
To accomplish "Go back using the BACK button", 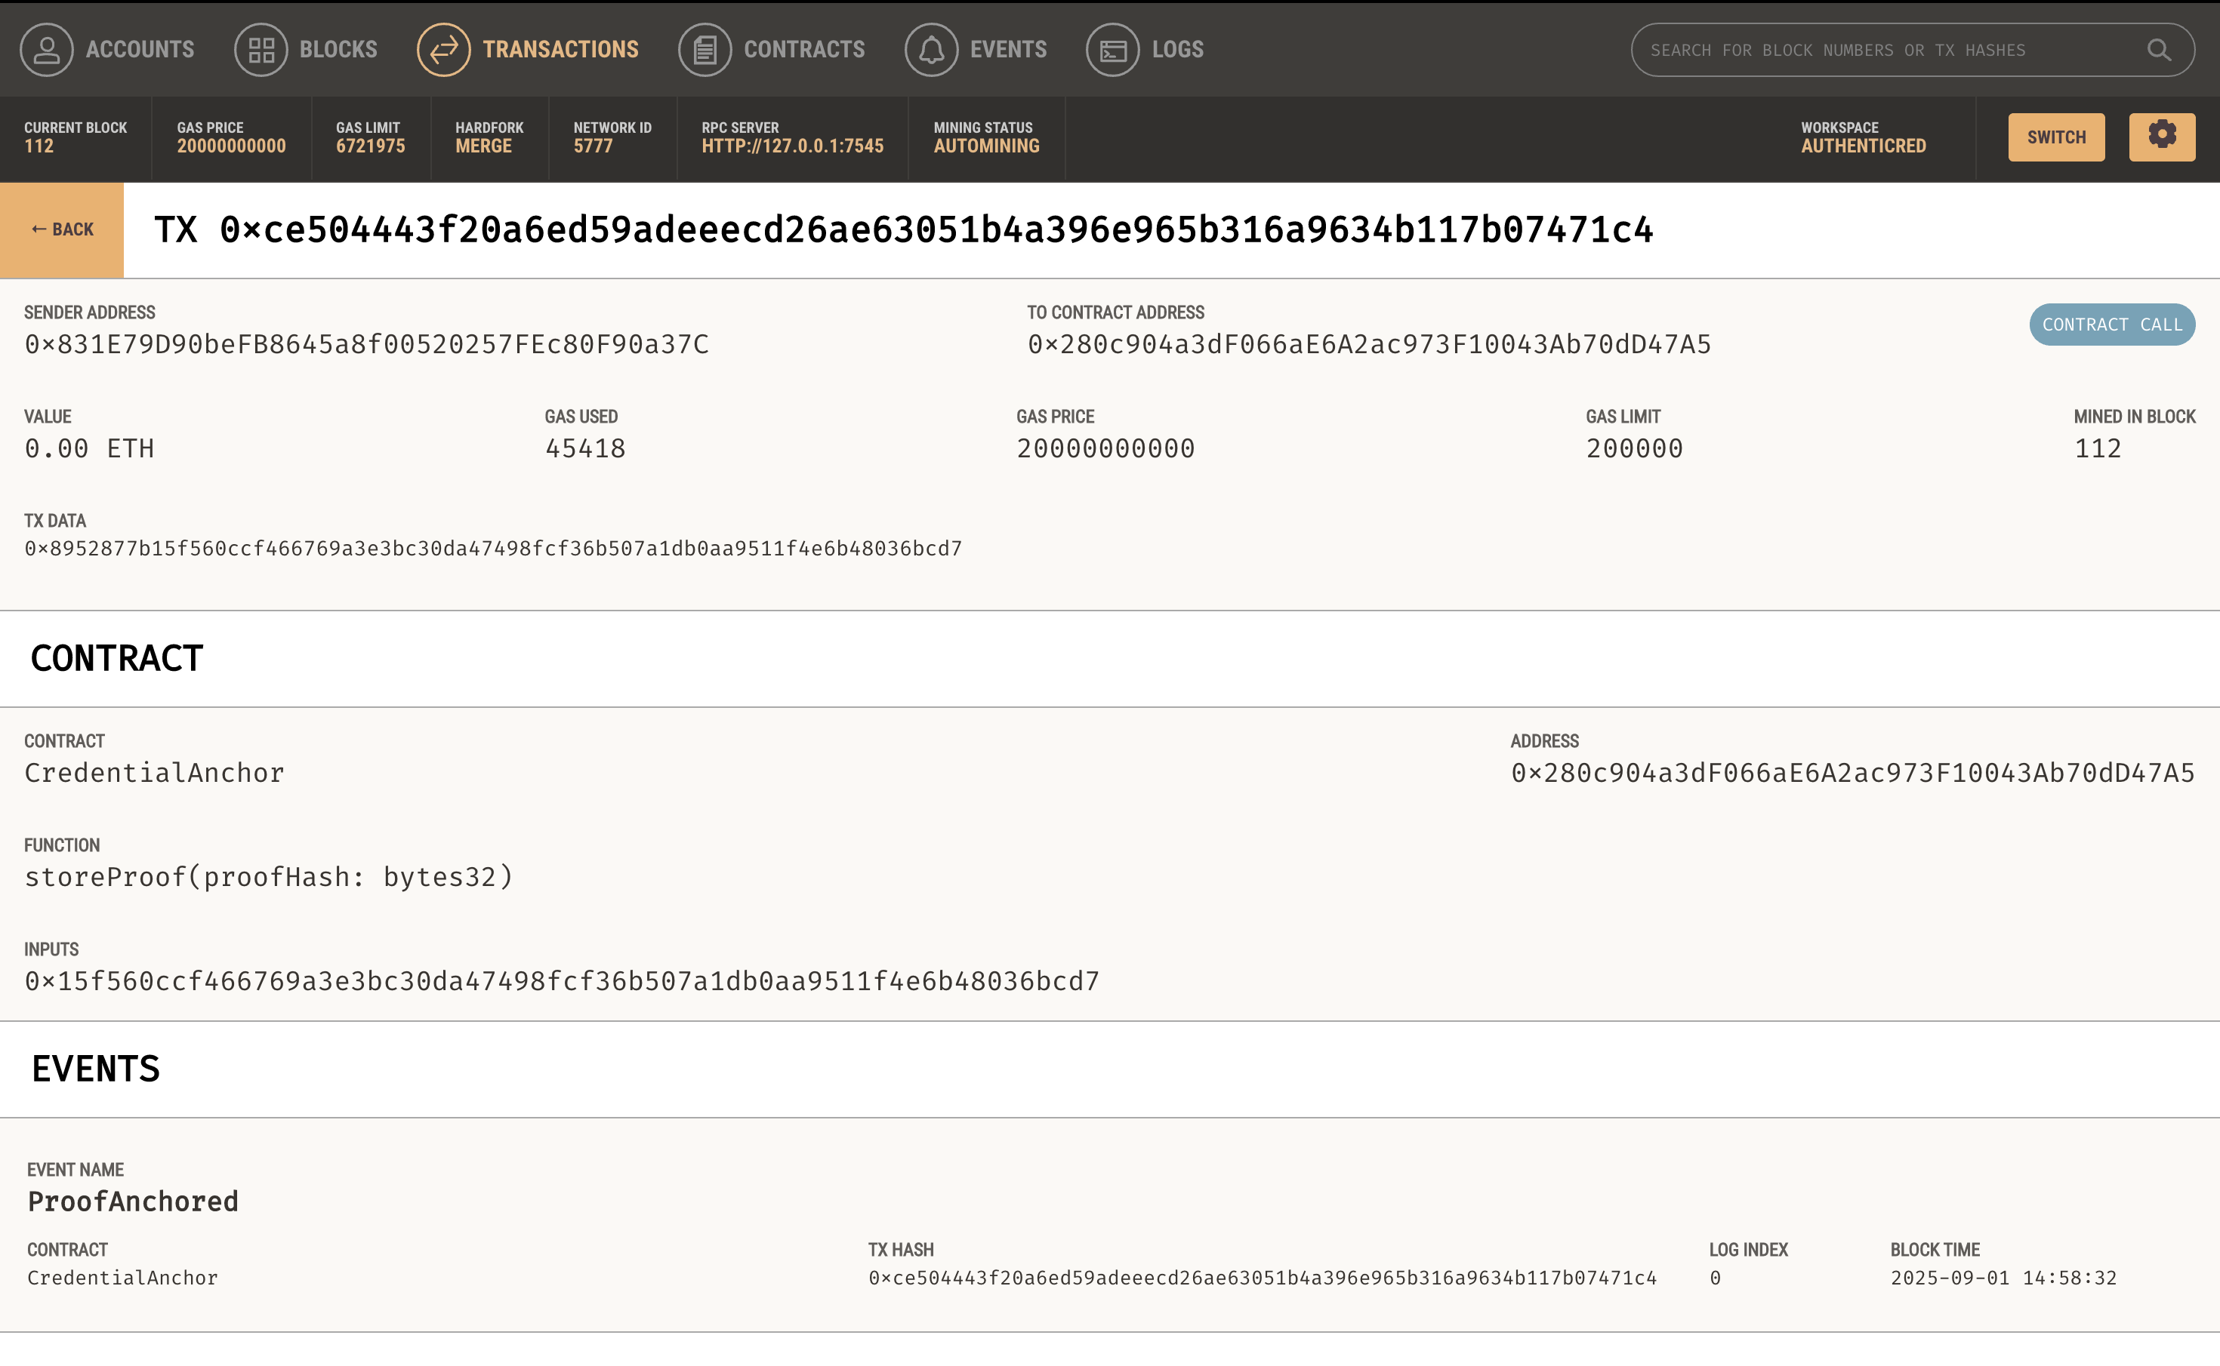I will click(x=61, y=229).
